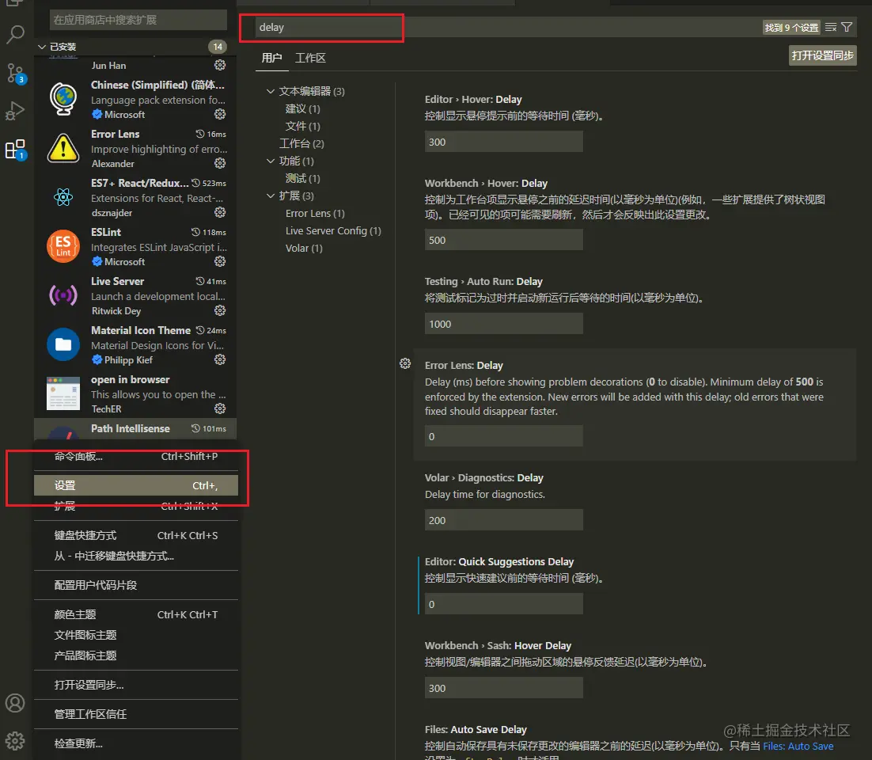Click the Material Icon Theme folder icon
Image resolution: width=872 pixels, height=760 pixels.
pyautogui.click(x=63, y=344)
